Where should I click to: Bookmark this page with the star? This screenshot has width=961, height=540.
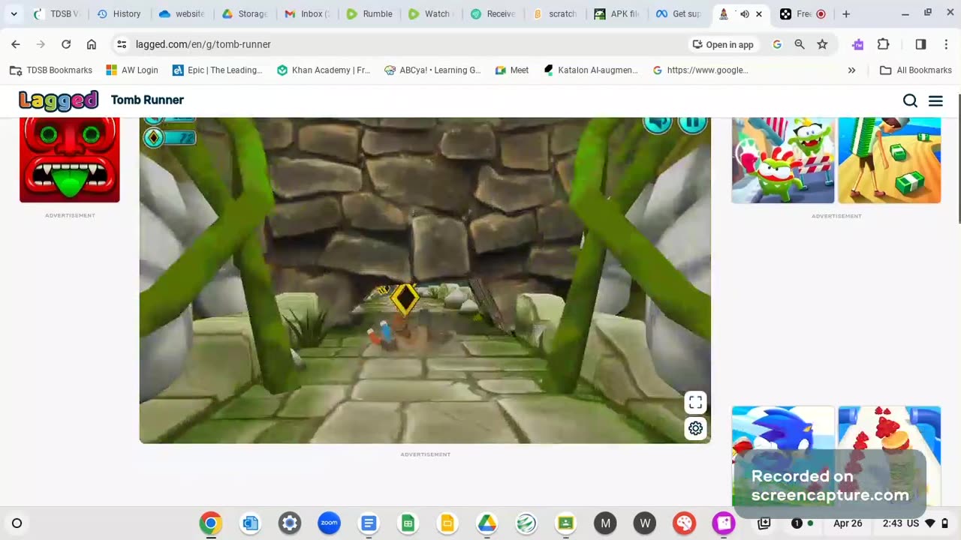(822, 44)
